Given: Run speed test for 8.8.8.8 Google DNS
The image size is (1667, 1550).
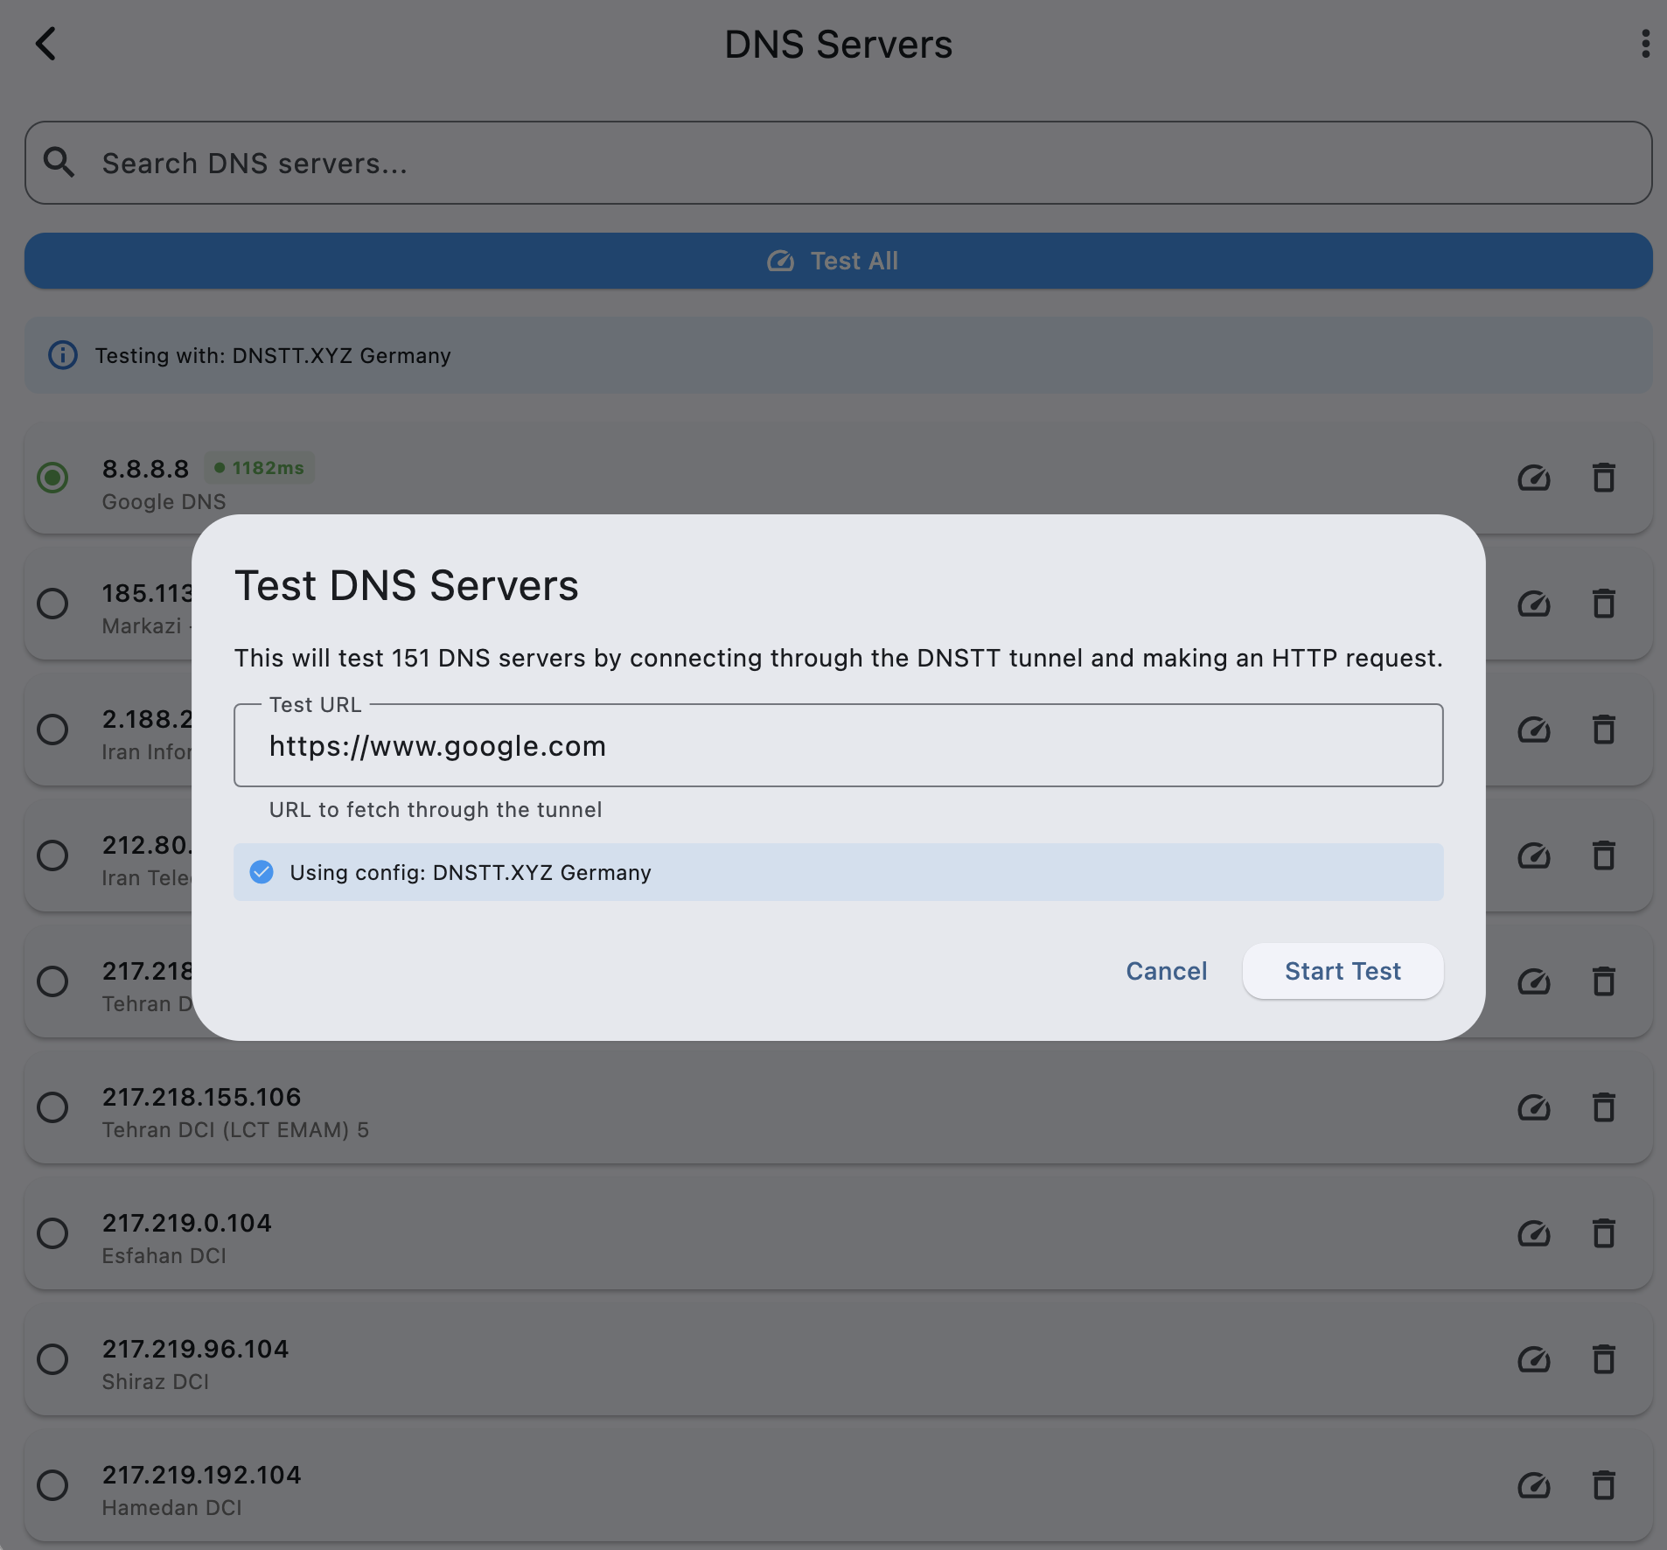Looking at the screenshot, I should click(x=1534, y=478).
